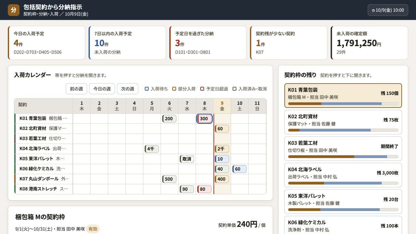Open the 90 bar for K08 港南ストレッチ
The height and width of the screenshot is (234, 416).
click(187, 189)
